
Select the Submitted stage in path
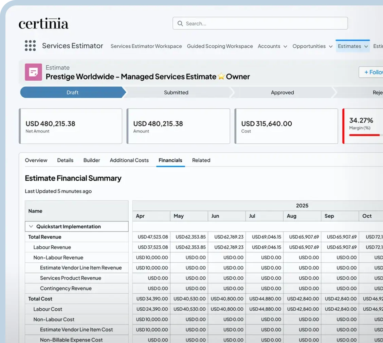(x=176, y=93)
